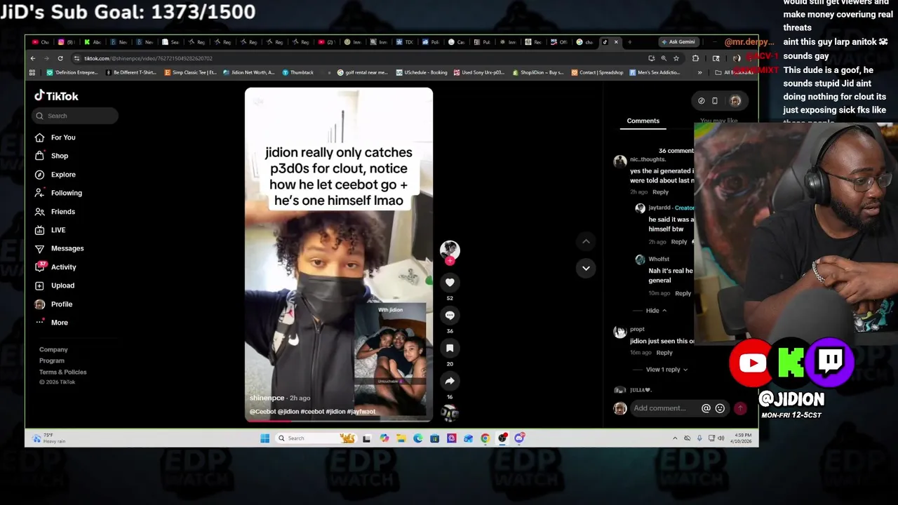This screenshot has height=505, width=898.
Task: Collapse replies with the Hide toggle
Action: click(x=656, y=311)
